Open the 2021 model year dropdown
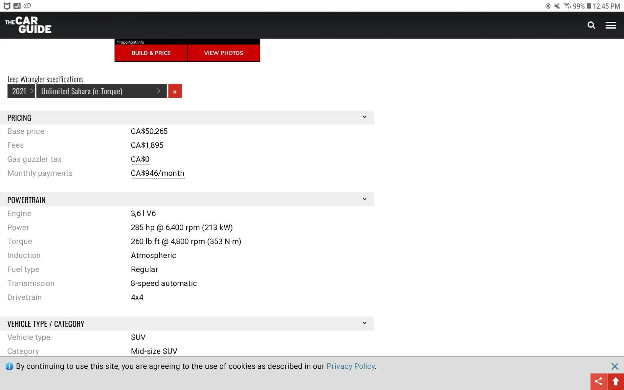The image size is (624, 390). tap(21, 91)
